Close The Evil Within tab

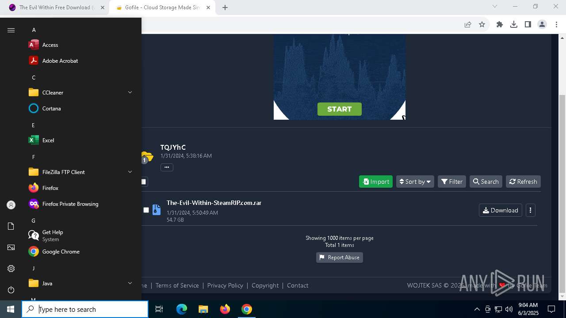(x=103, y=8)
